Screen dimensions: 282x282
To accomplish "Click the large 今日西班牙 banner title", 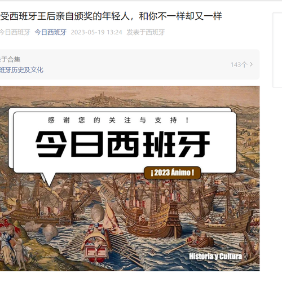I will pyautogui.click(x=123, y=144).
